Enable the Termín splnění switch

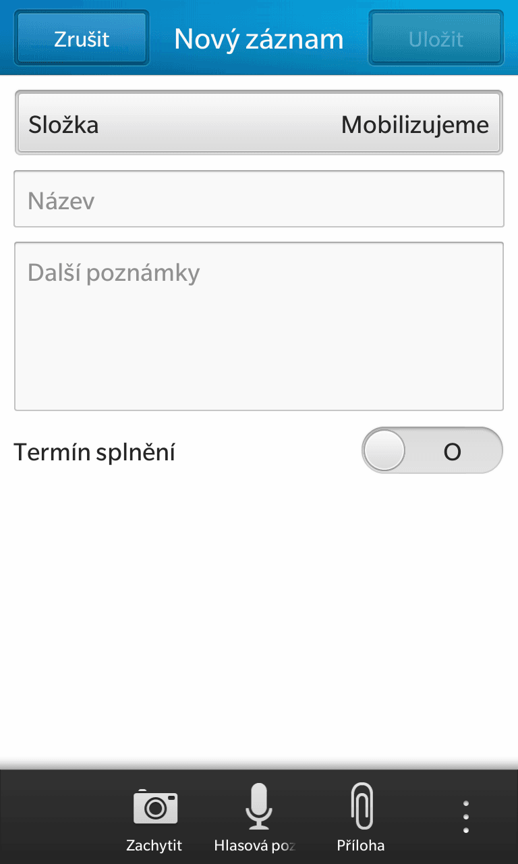pos(432,451)
